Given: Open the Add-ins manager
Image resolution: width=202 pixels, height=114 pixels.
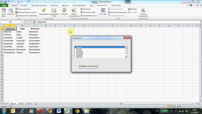Looking at the screenshot, I should [x=44, y=12].
